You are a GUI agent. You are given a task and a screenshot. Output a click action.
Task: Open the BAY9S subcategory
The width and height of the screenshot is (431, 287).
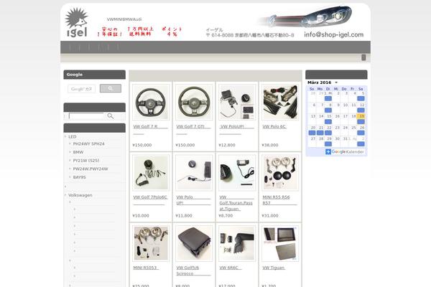(x=80, y=177)
